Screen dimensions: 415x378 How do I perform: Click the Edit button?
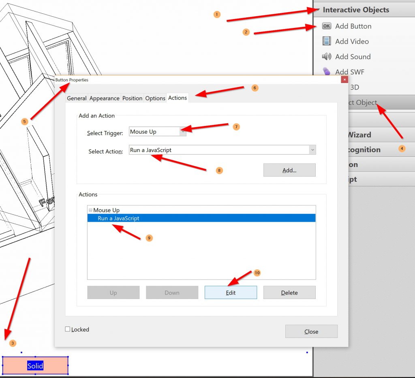[231, 293]
